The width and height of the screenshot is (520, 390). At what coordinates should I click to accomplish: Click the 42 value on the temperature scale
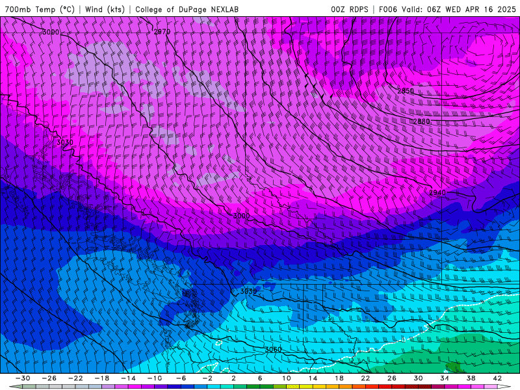pyautogui.click(x=497, y=378)
